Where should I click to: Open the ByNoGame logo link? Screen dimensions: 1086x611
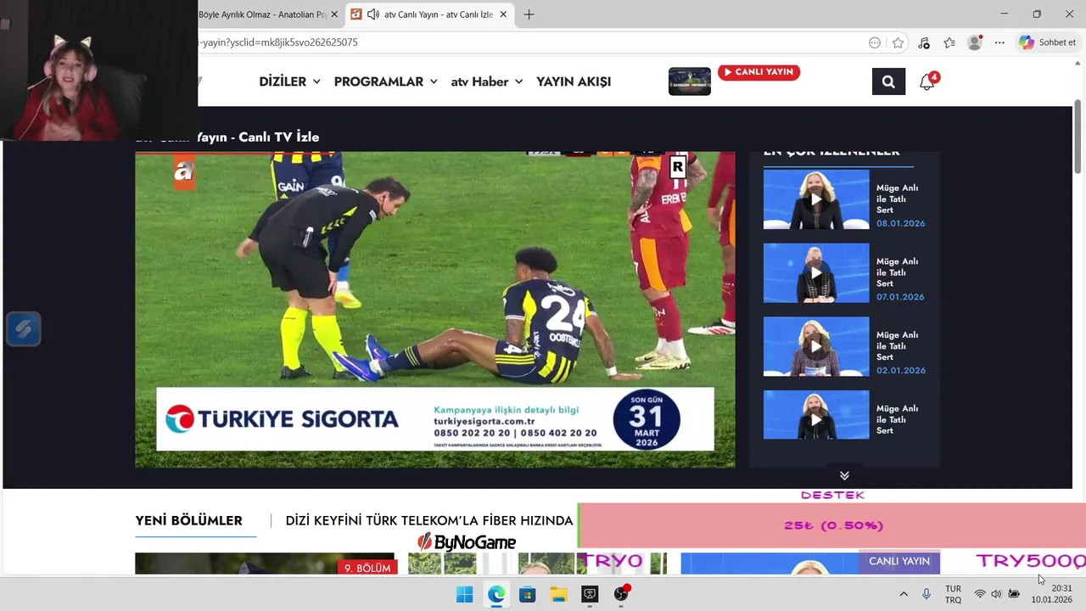[467, 541]
